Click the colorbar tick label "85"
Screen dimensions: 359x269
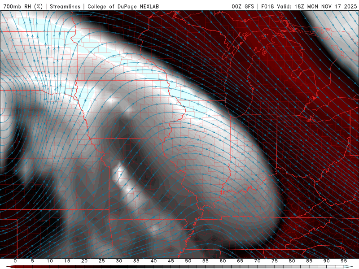(309, 261)
